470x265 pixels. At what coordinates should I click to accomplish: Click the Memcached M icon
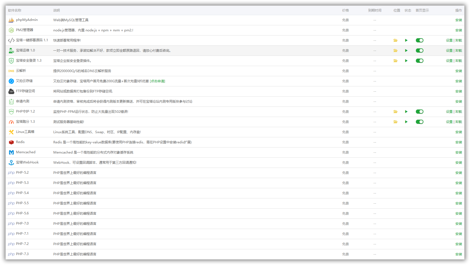(11, 152)
